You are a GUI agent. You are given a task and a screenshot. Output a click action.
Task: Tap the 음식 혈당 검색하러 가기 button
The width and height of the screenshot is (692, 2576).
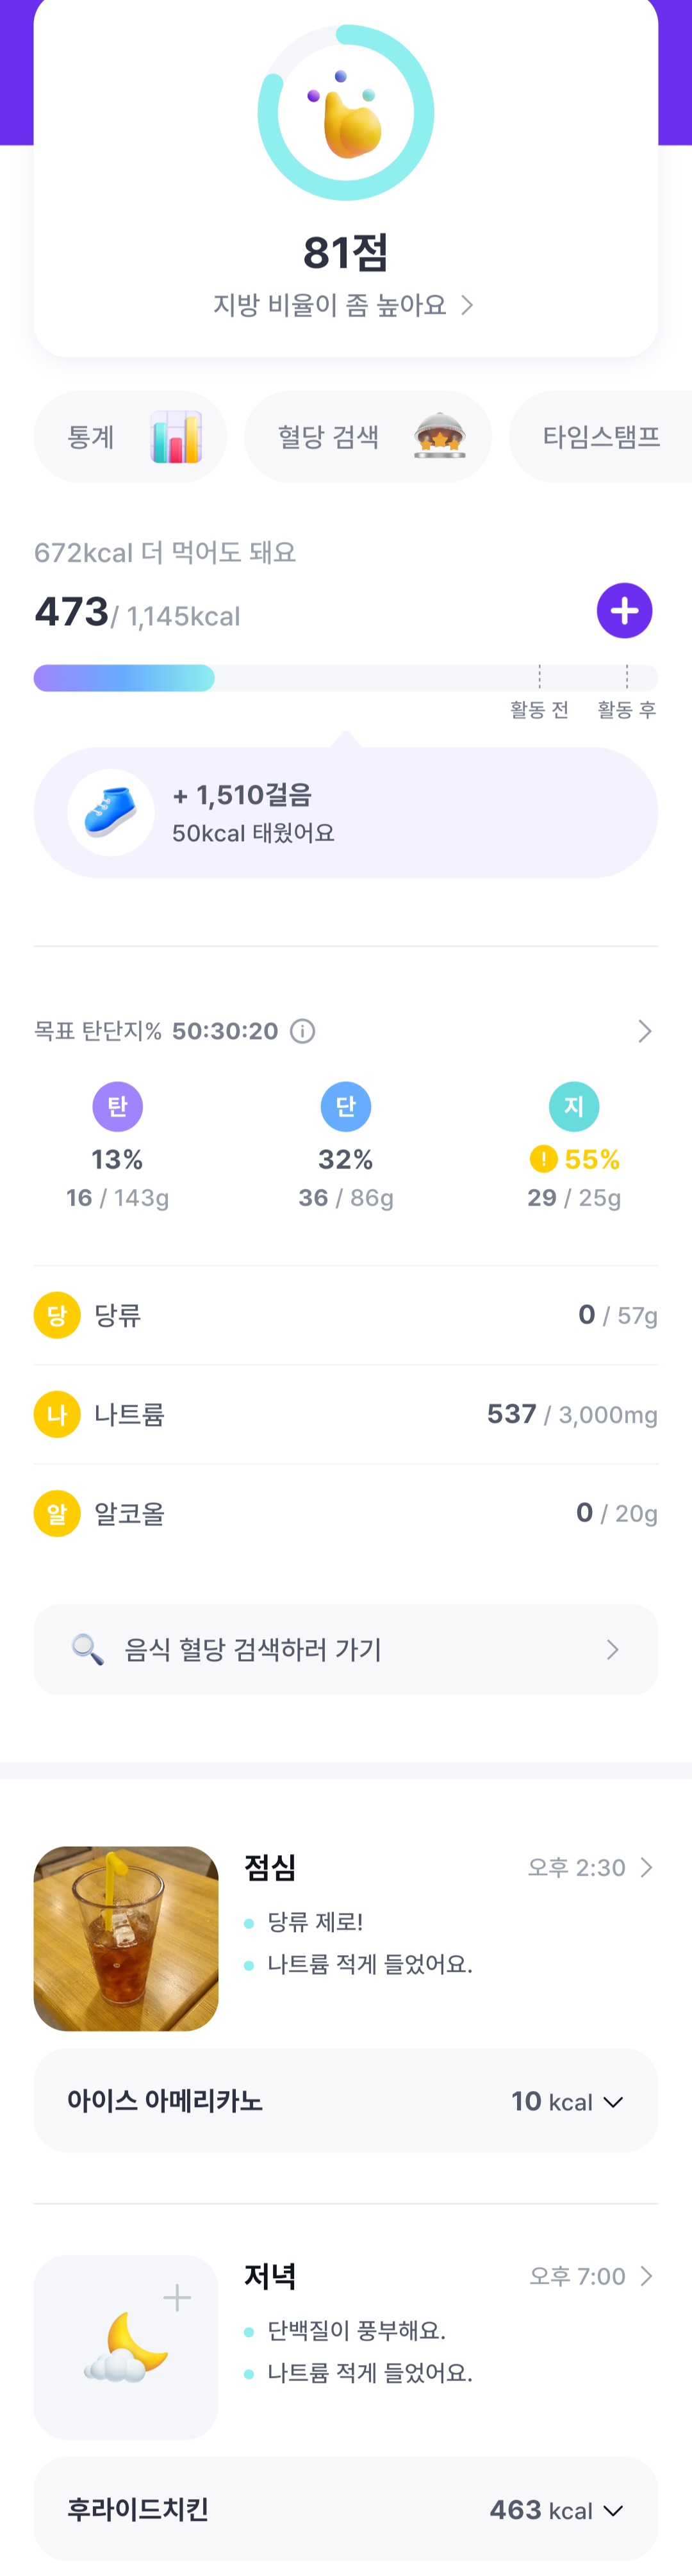pos(346,1649)
